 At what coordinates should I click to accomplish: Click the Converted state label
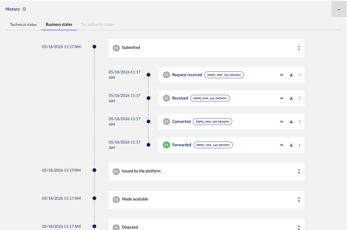point(181,122)
